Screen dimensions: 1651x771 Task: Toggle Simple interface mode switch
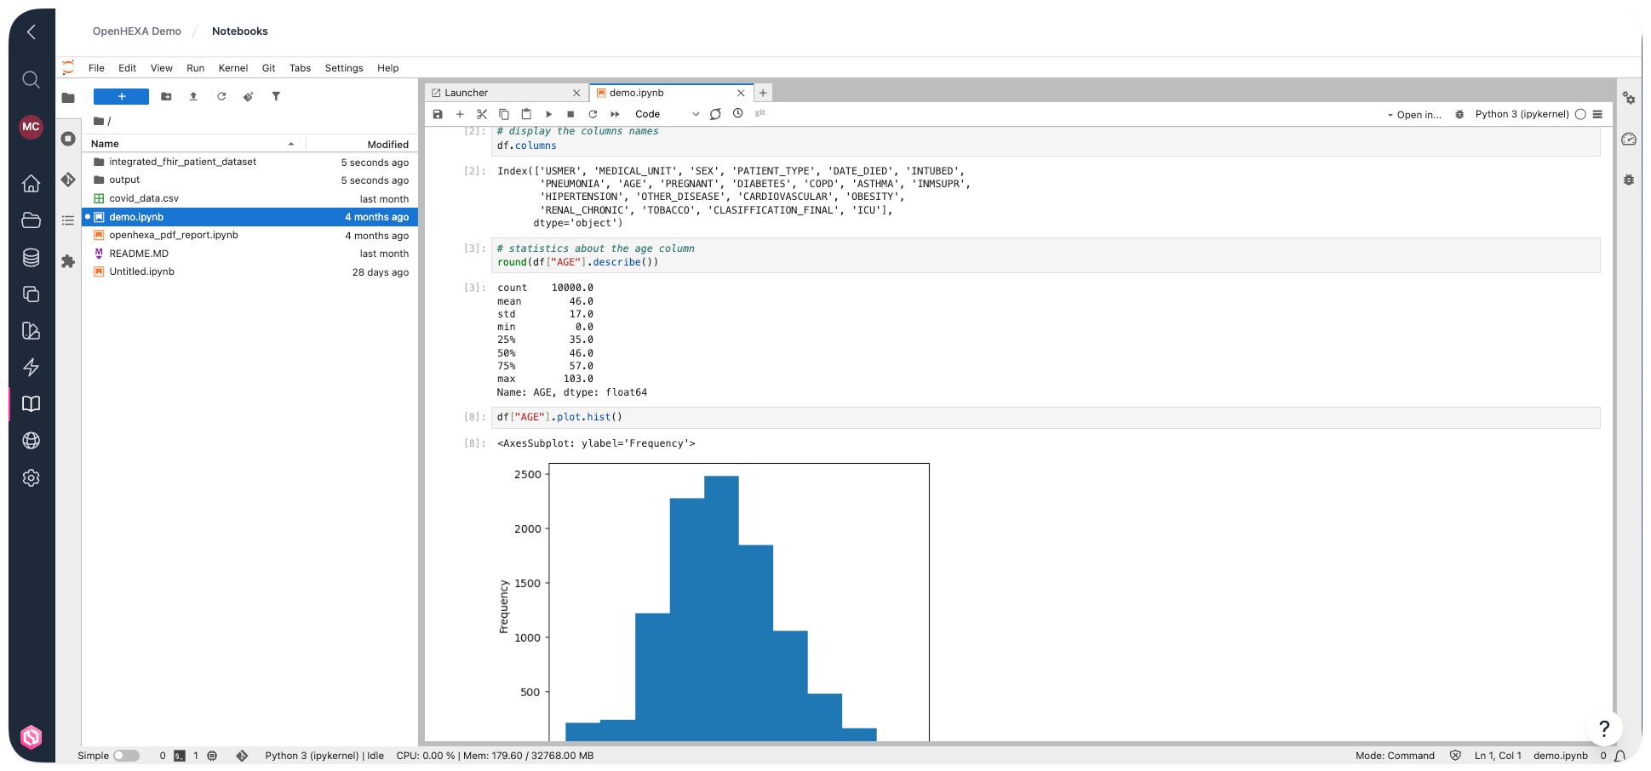[126, 756]
